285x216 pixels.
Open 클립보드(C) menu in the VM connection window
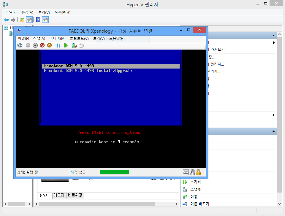(x=79, y=38)
